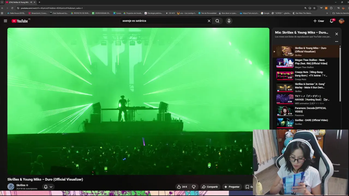Toggle subscription notification bell
349x196 pixels.
tap(46, 187)
